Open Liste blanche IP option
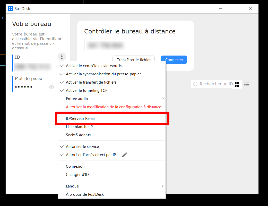This screenshot has width=268, height=206. coord(112,127)
